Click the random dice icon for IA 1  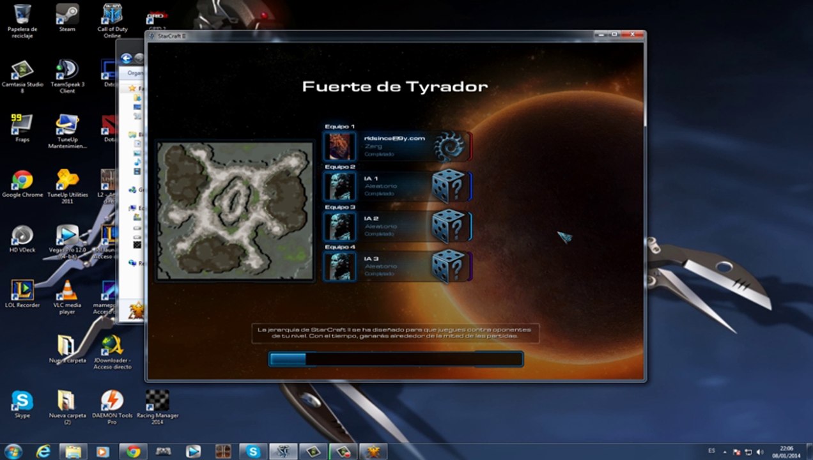click(x=448, y=186)
